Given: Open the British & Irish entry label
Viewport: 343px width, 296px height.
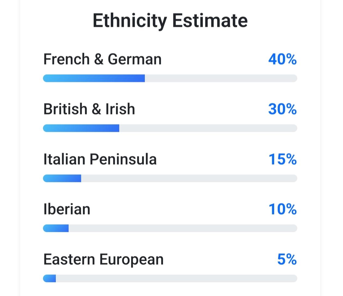Looking at the screenshot, I should pyautogui.click(x=89, y=109).
